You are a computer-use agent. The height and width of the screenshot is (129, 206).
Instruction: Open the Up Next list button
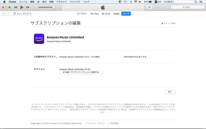149,7
